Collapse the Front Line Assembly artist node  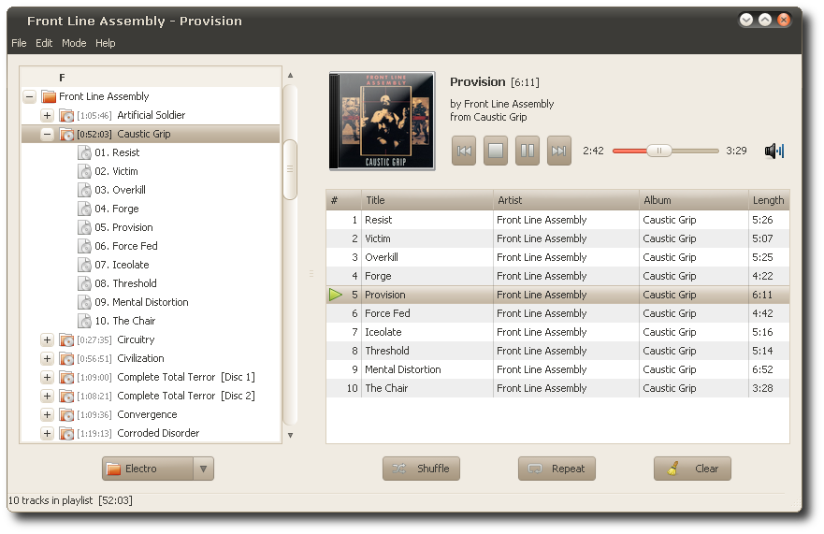(x=30, y=96)
